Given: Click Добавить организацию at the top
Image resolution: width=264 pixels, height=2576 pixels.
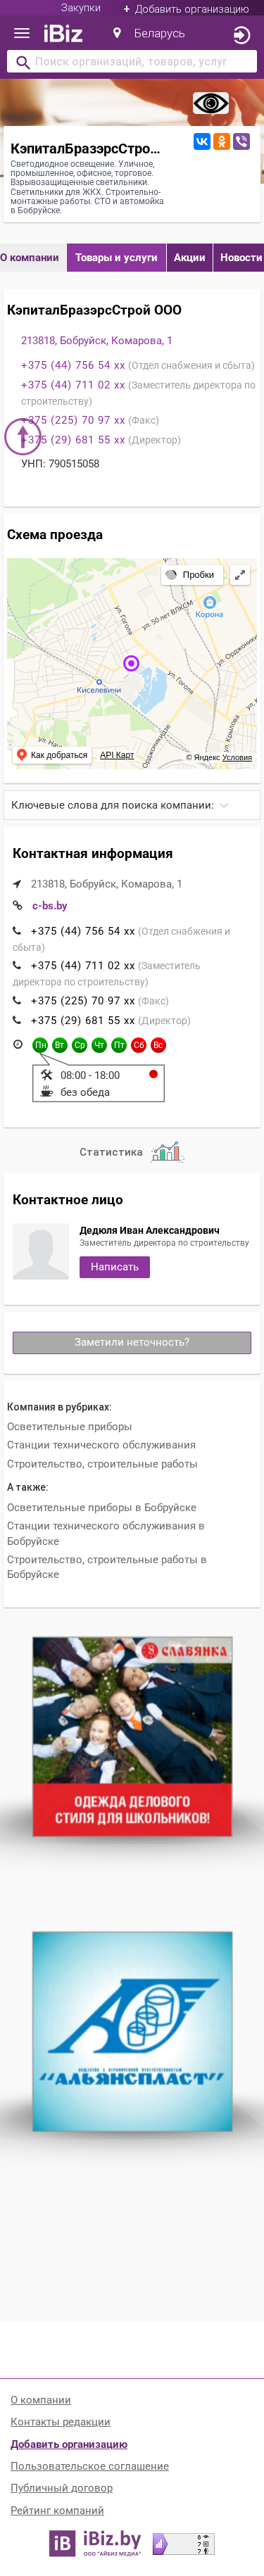Looking at the screenshot, I should 186,9.
